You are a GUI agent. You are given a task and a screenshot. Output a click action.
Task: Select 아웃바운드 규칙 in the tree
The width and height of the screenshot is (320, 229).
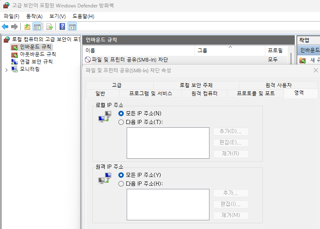(38, 55)
